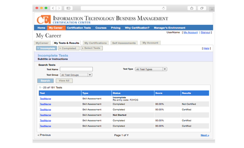
Task: Click the Test Name input field
Action: coord(76,69)
